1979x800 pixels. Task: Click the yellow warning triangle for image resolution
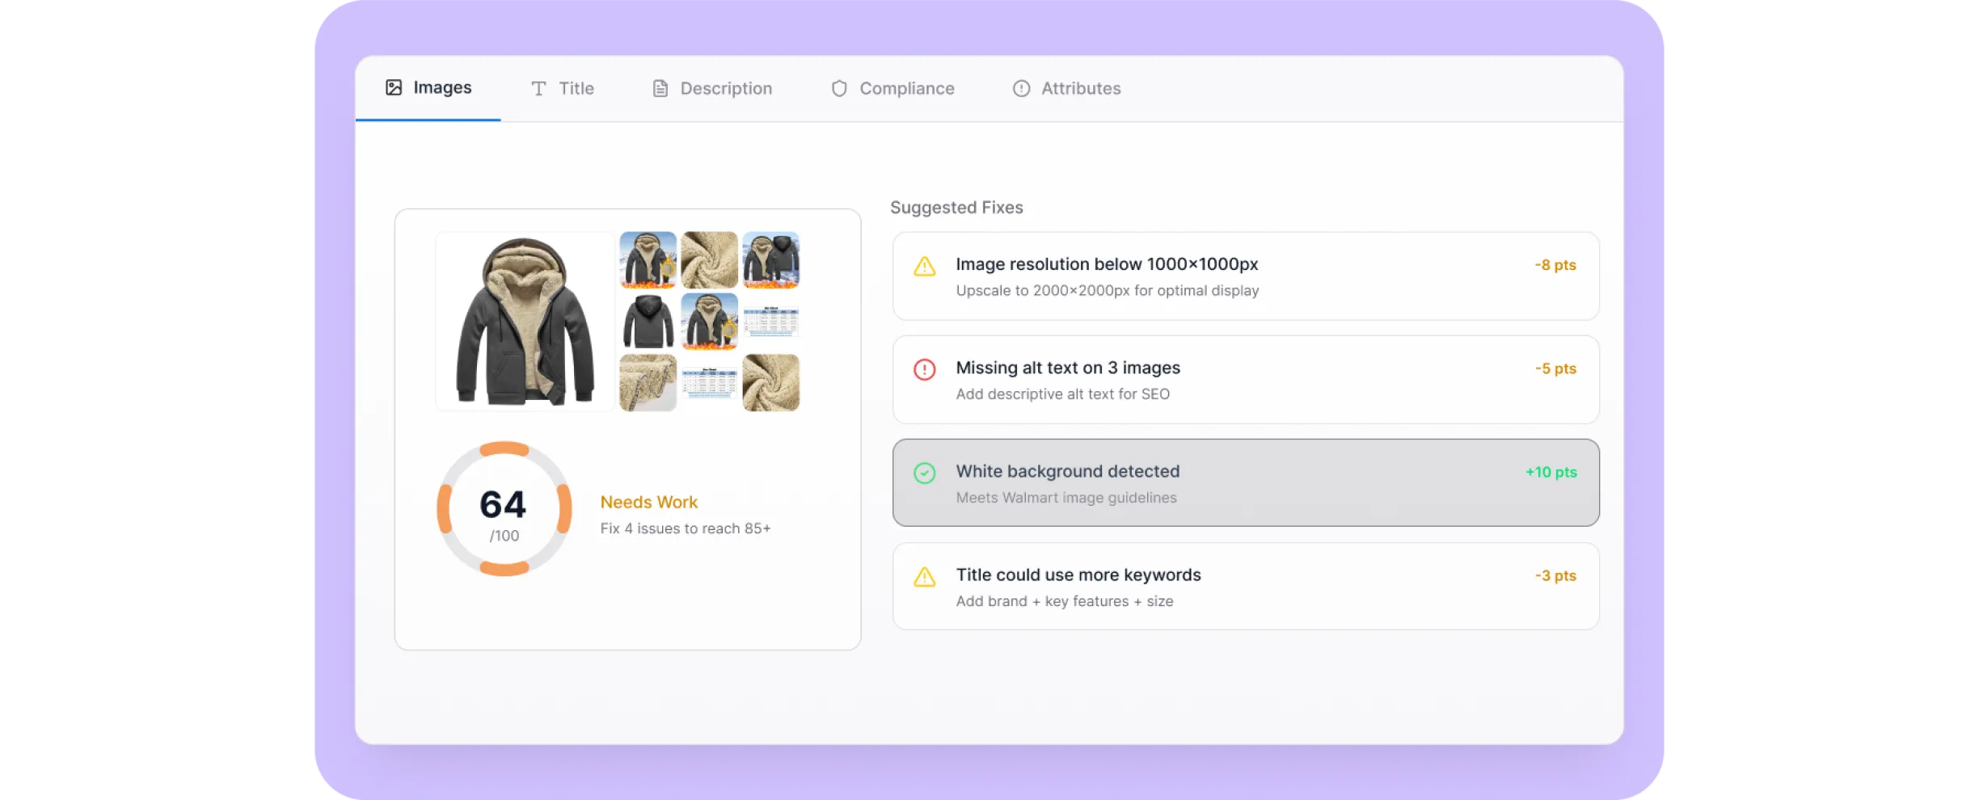924,267
